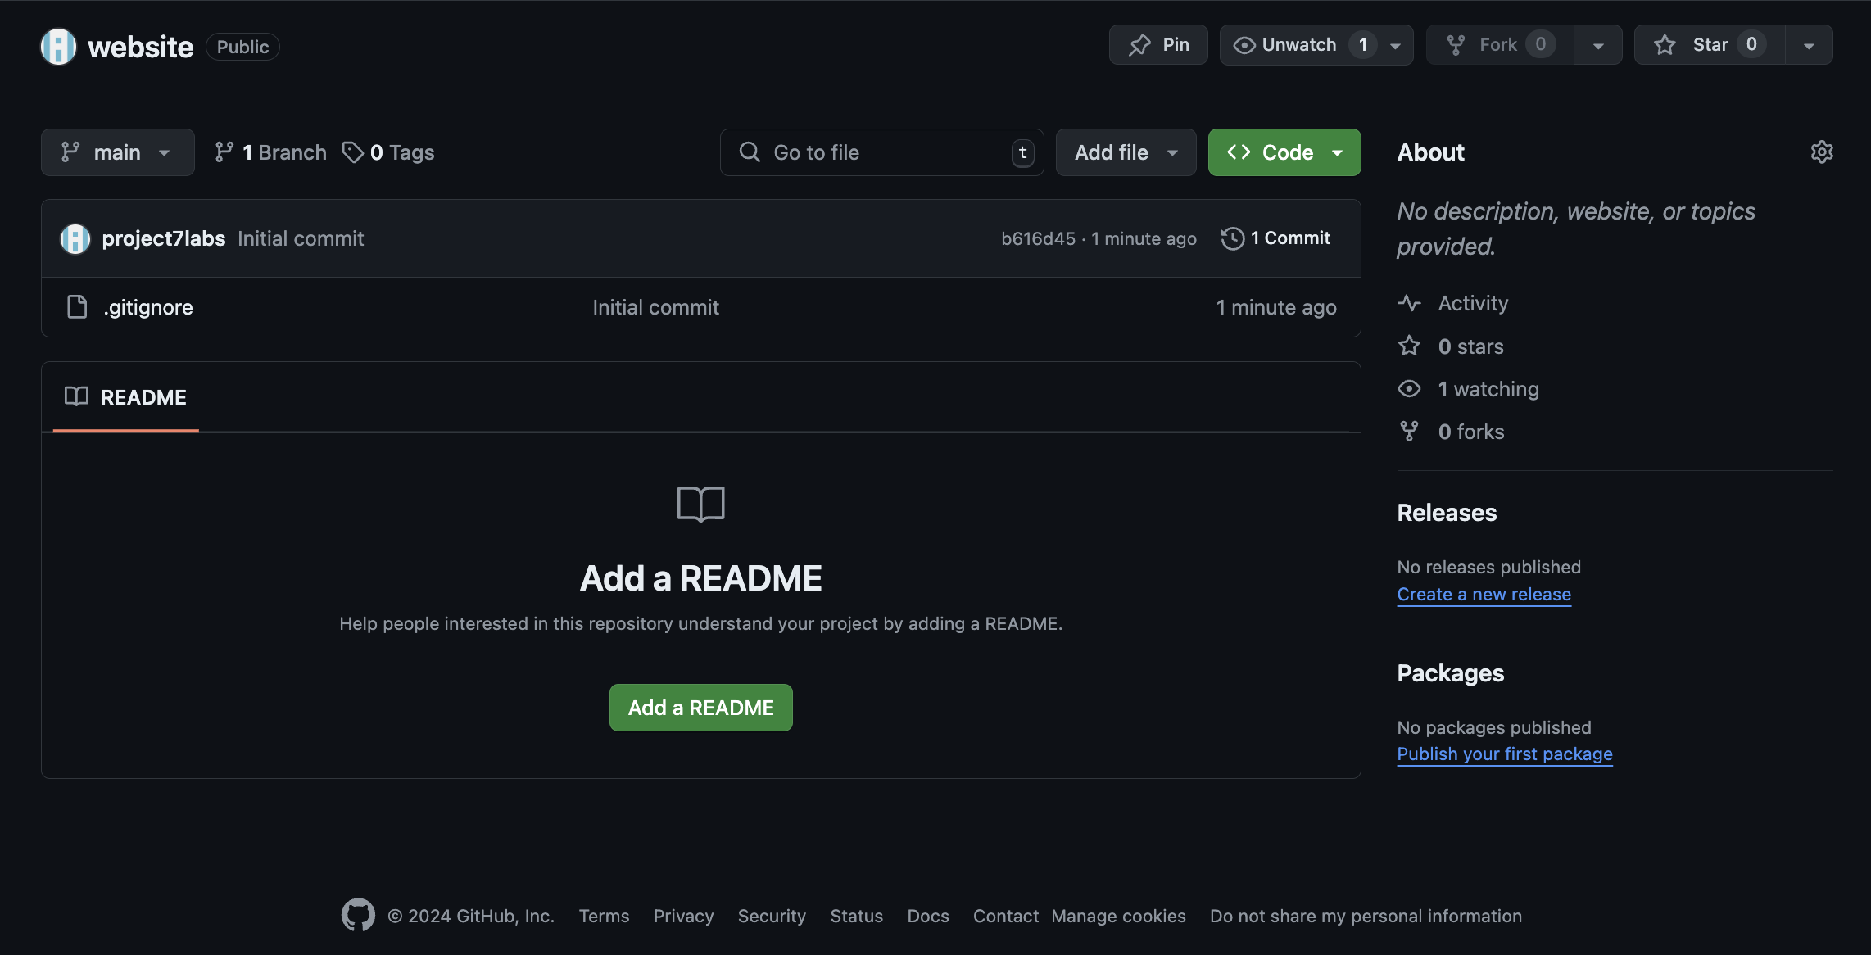Screen dimensions: 1871x955
Task: Click Publish your first package link
Action: [1504, 754]
